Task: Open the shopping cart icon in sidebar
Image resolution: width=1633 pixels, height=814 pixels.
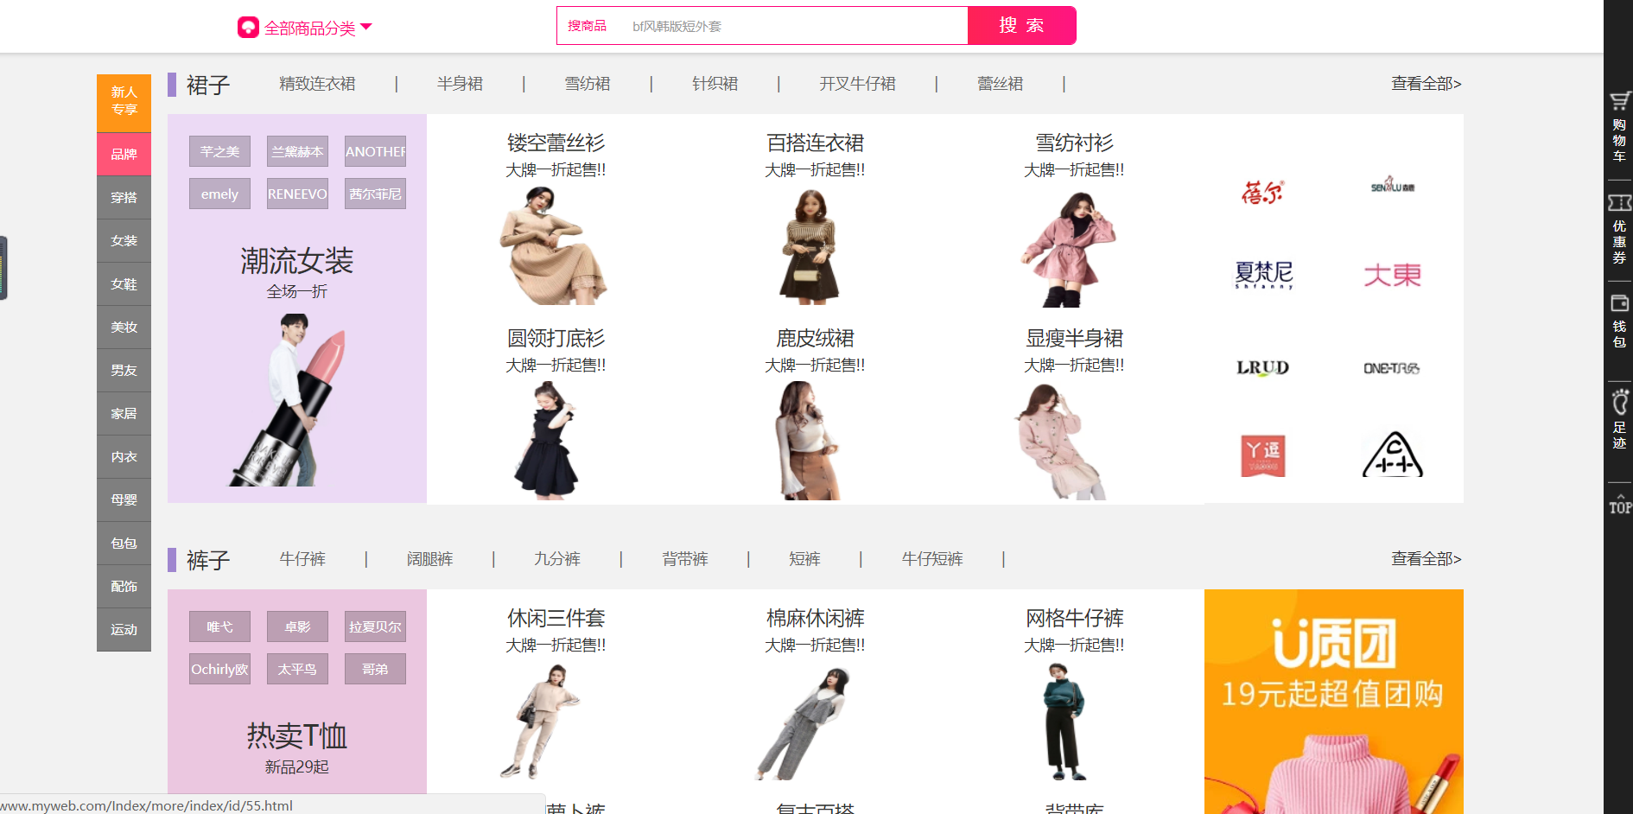Action: pyautogui.click(x=1618, y=102)
